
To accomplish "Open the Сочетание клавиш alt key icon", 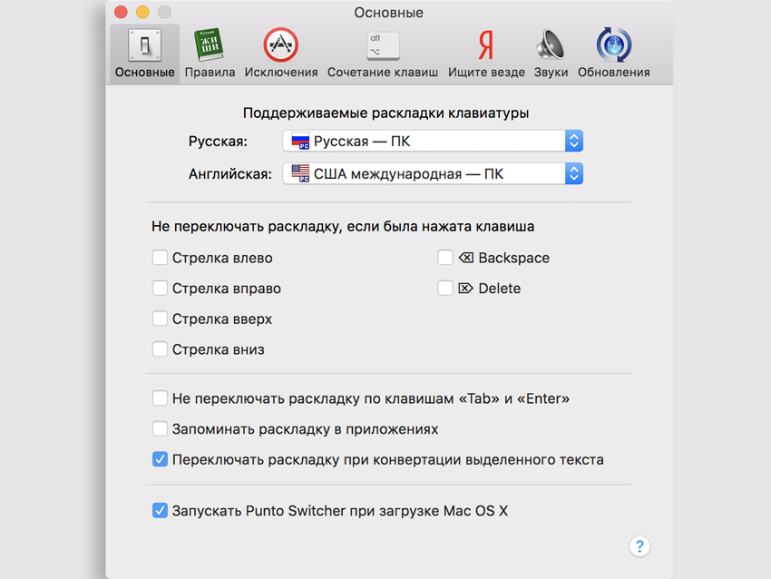I will point(383,45).
